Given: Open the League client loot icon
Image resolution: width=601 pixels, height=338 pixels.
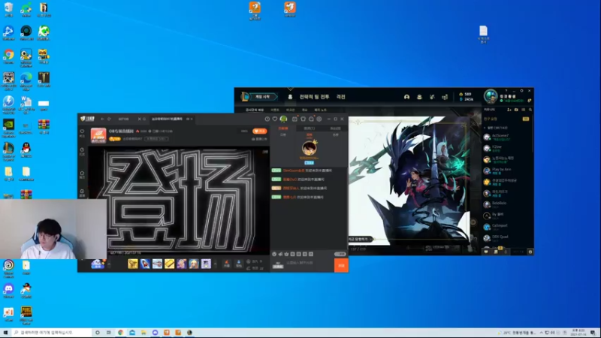Looking at the screenshot, I should 433,97.
